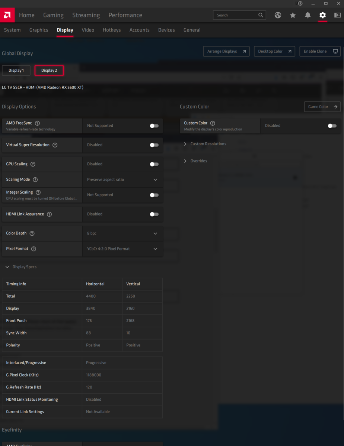Show help for GPU Scaling

pyautogui.click(x=33, y=164)
